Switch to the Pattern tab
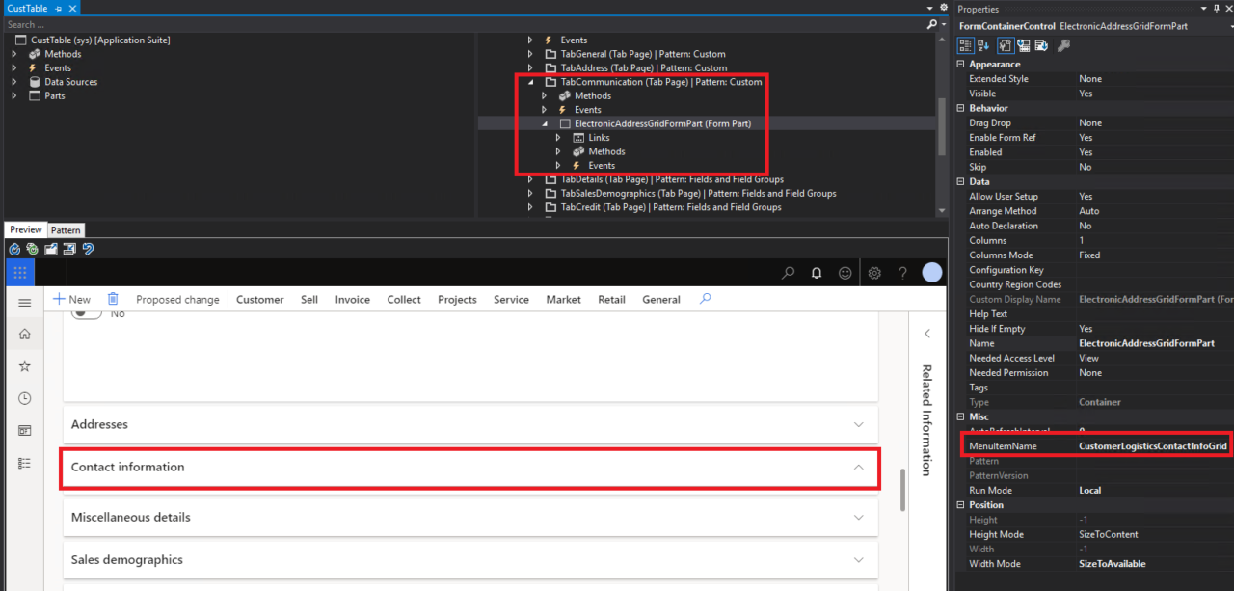Viewport: 1234px width, 591px height. click(x=66, y=229)
